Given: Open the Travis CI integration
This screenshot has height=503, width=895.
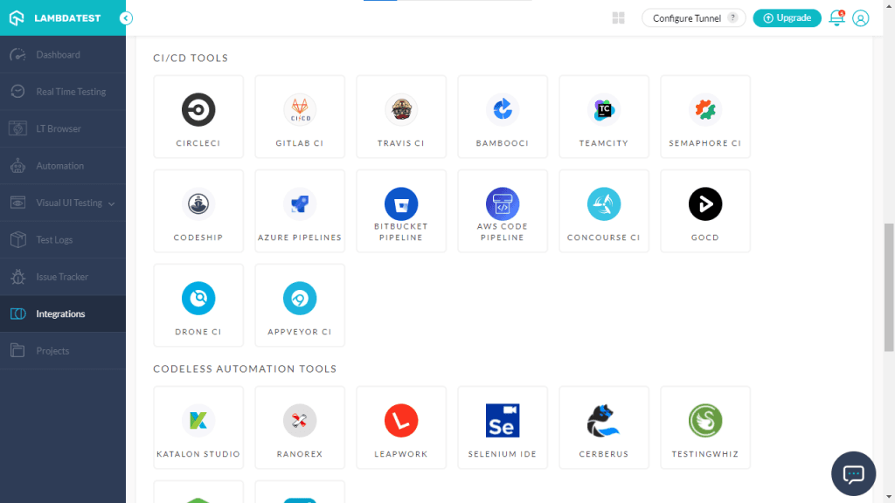Looking at the screenshot, I should [401, 116].
